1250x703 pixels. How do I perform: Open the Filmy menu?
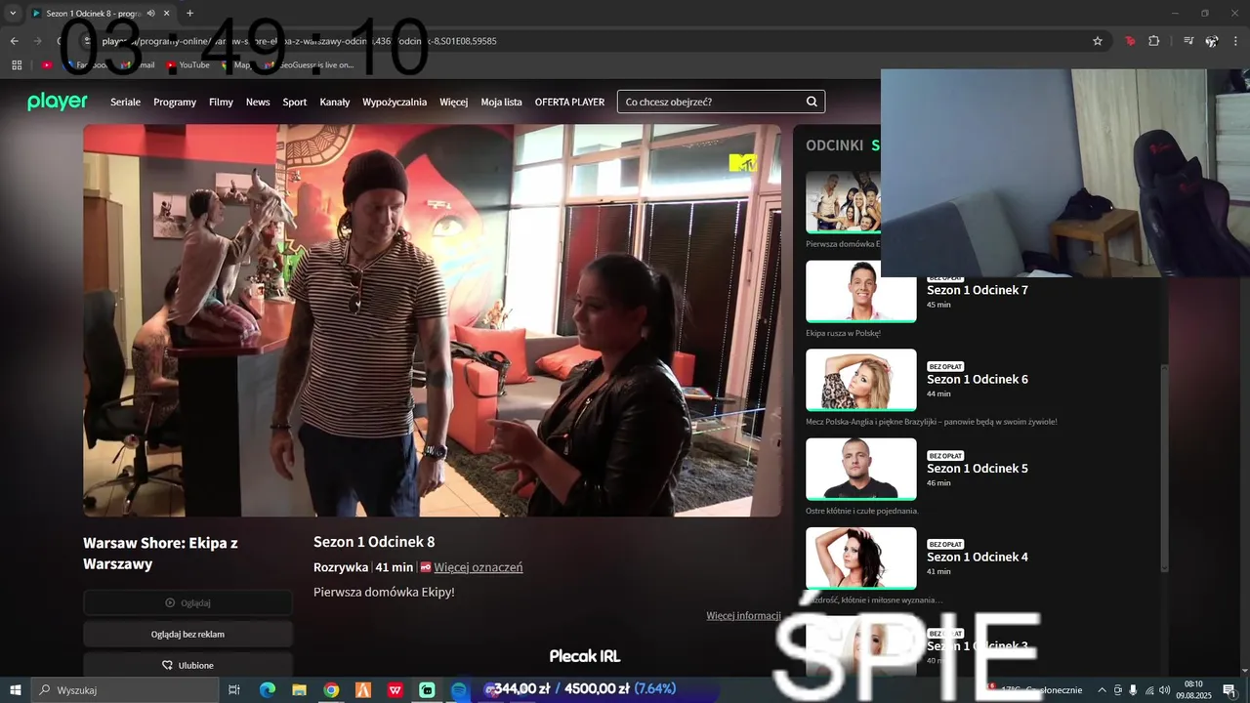[221, 102]
